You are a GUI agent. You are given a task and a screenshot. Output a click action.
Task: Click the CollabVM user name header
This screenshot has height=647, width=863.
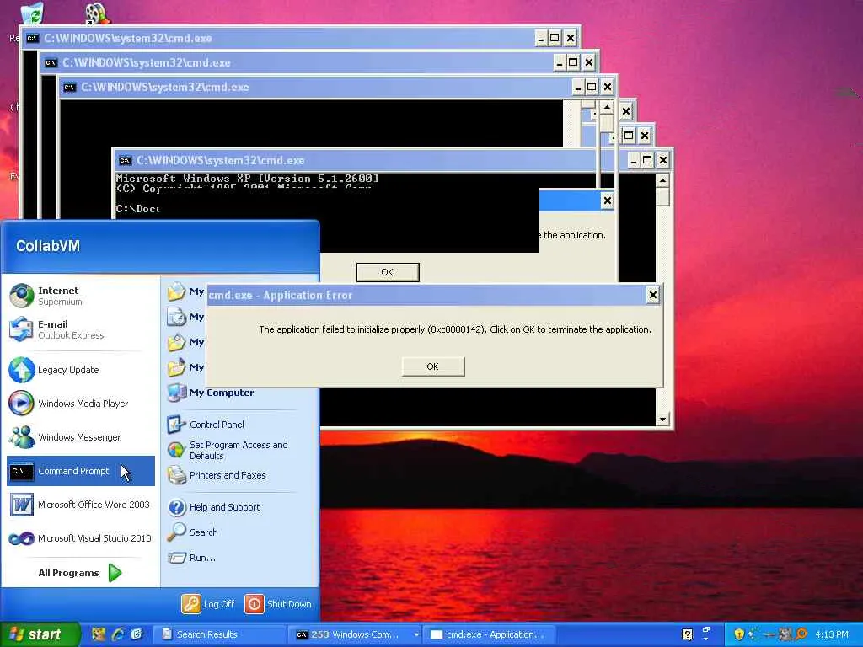(x=48, y=246)
